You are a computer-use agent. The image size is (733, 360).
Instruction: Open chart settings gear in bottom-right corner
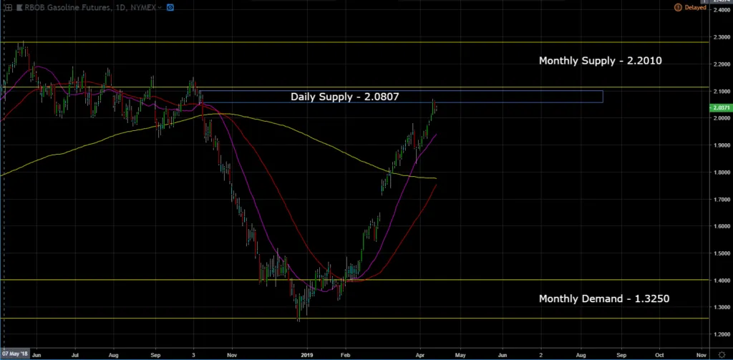pyautogui.click(x=722, y=354)
